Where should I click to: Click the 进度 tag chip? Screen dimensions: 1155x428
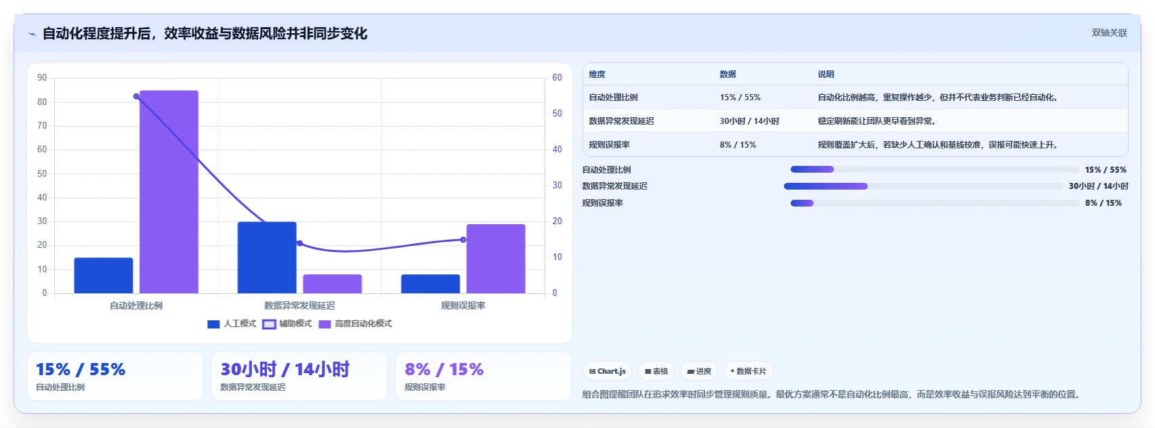pyautogui.click(x=699, y=371)
